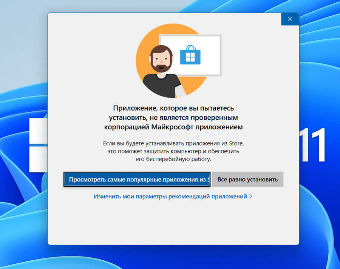340x269 pixels.
Task: Choose 'Все равно установить' button
Action: [x=247, y=179]
